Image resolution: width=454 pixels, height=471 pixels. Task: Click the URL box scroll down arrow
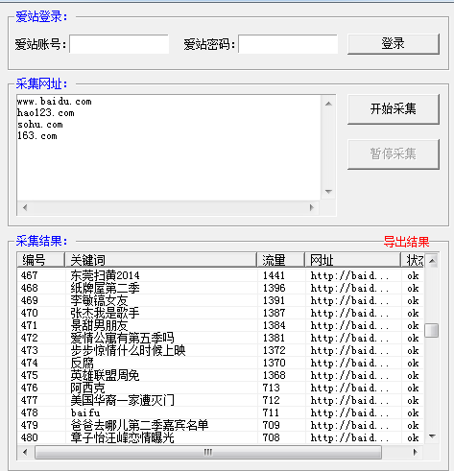click(x=328, y=192)
